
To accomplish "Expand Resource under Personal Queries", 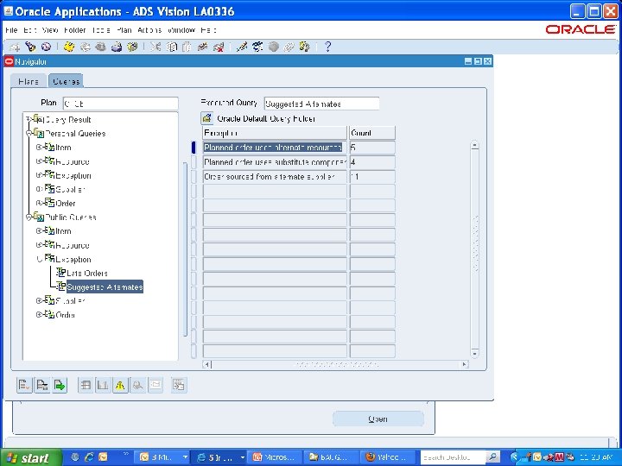I will (39, 161).
